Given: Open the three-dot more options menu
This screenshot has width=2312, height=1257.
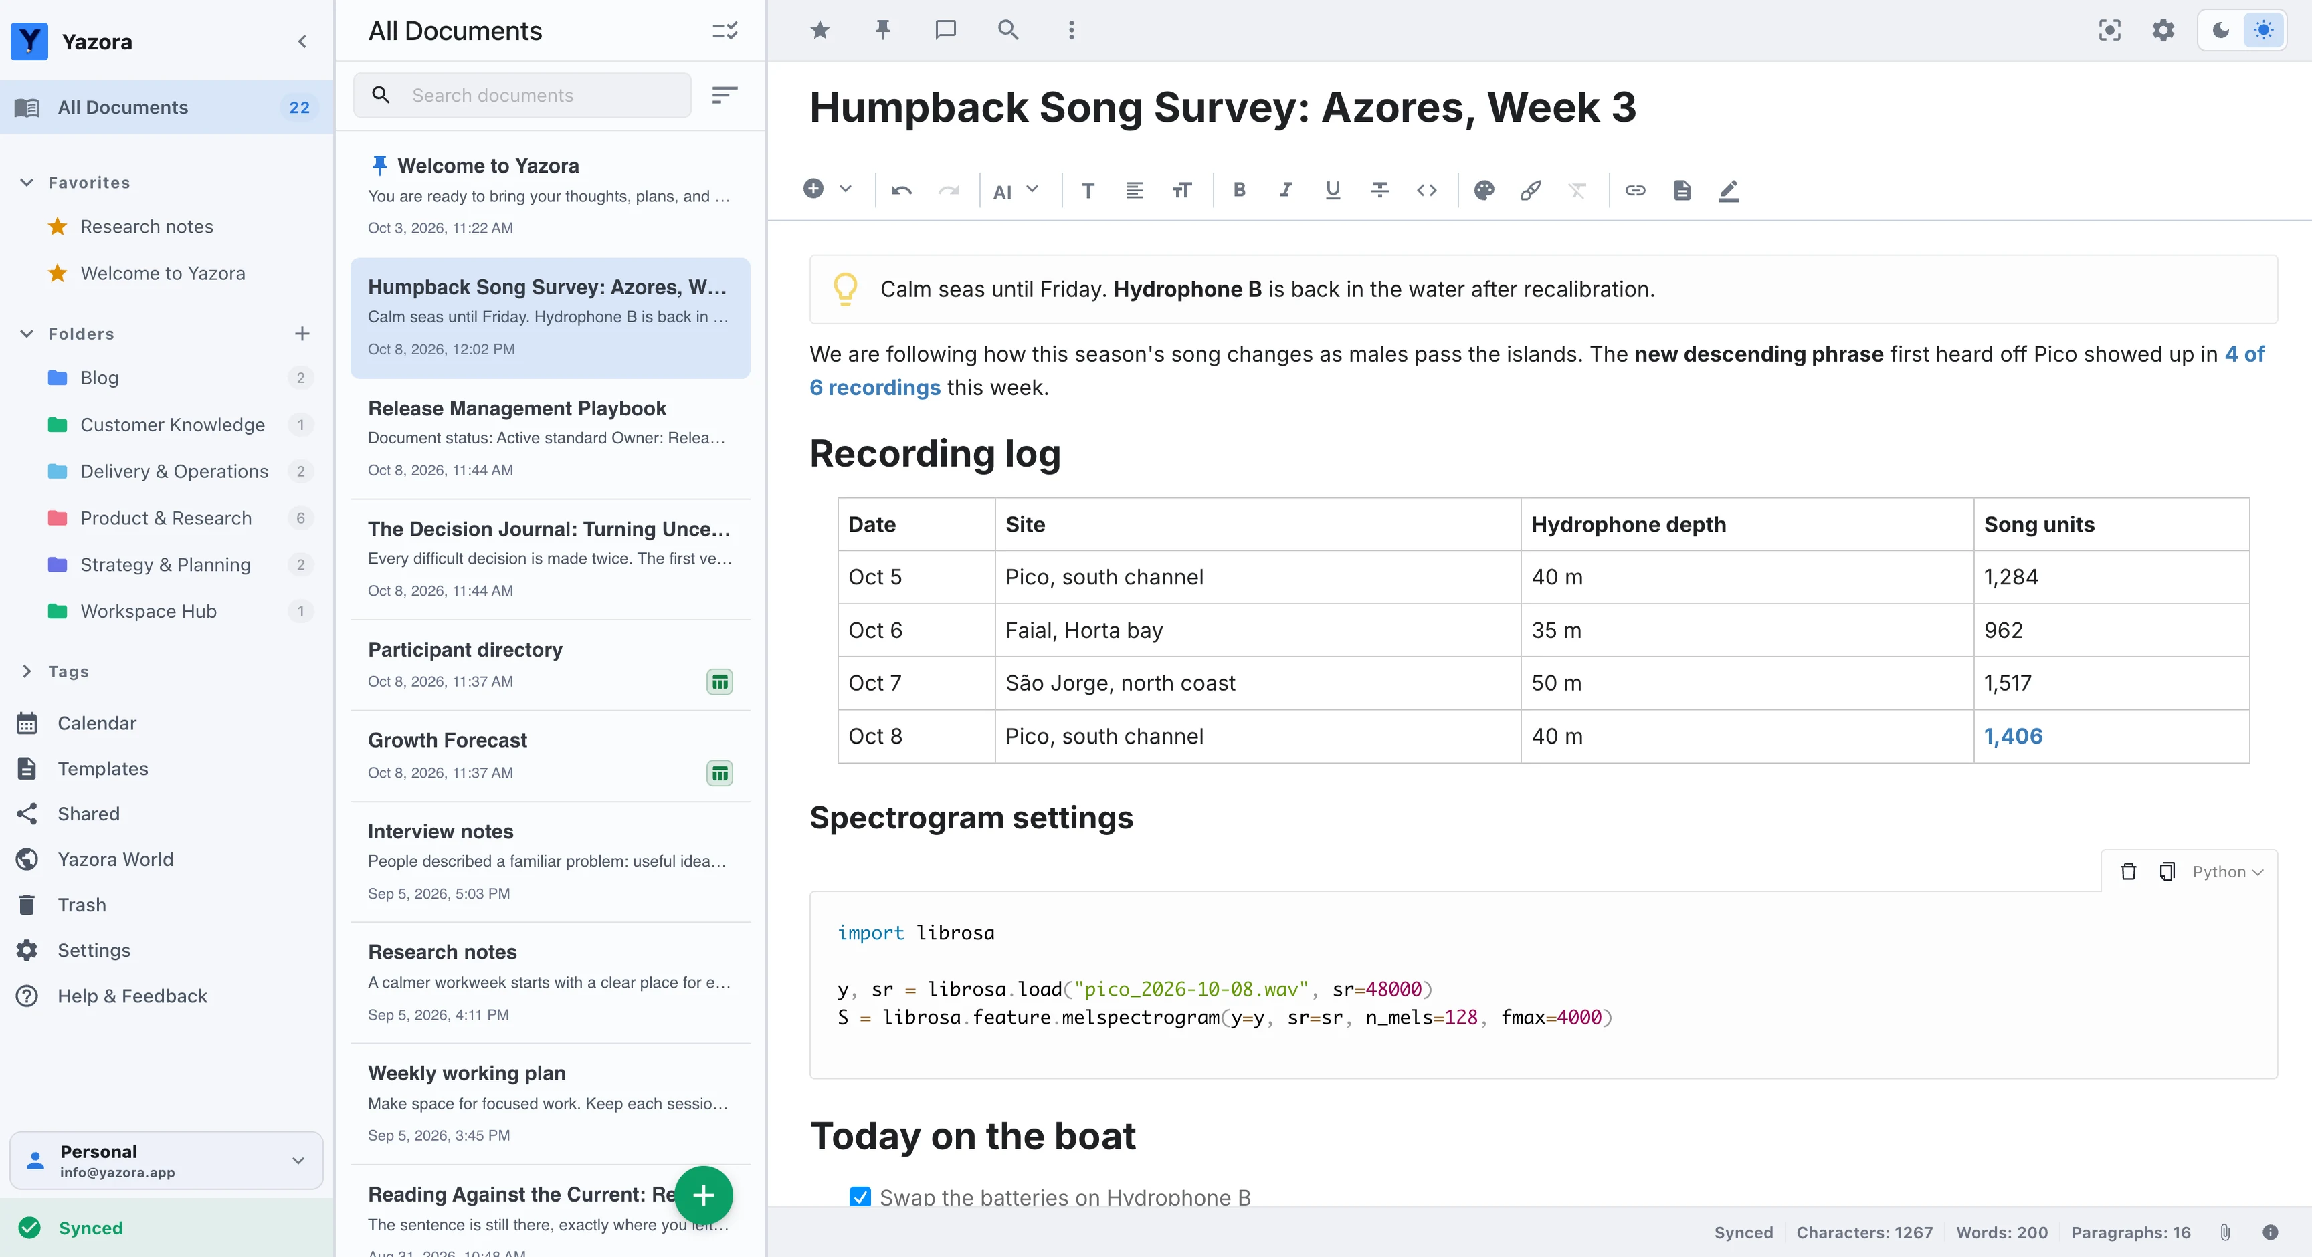Looking at the screenshot, I should 1071,31.
